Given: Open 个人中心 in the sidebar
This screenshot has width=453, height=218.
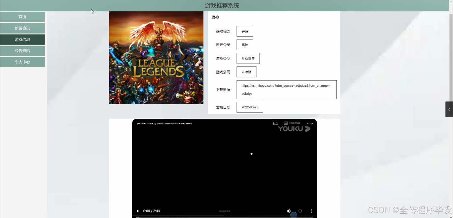Looking at the screenshot, I should 22,62.
